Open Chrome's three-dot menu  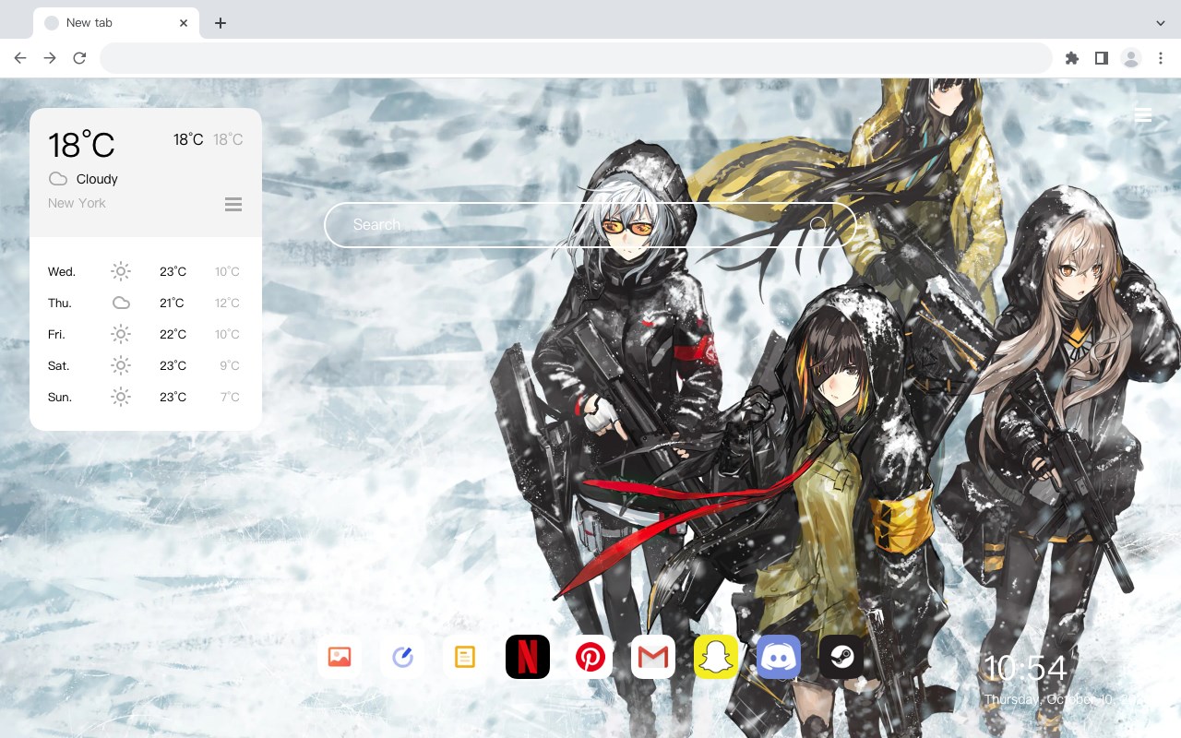tap(1161, 58)
